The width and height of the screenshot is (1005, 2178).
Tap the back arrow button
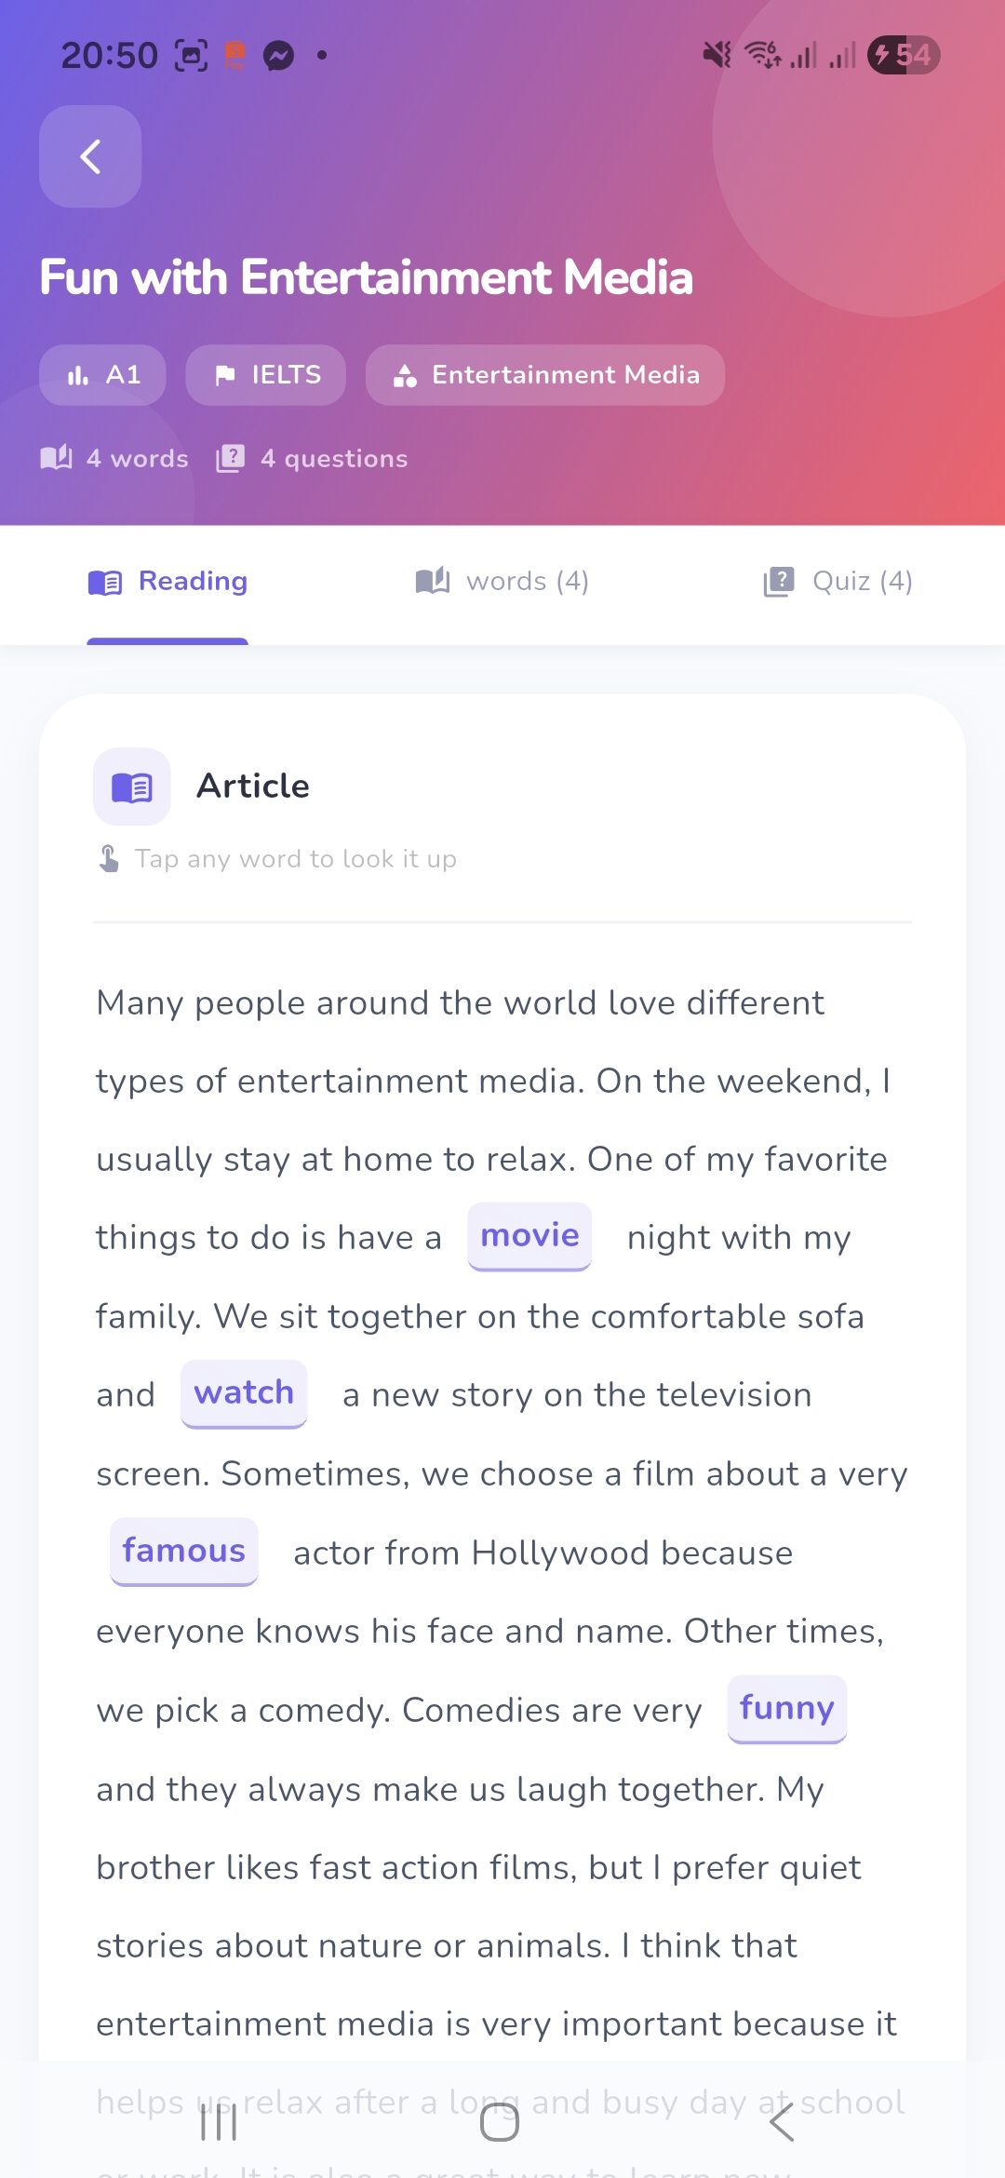[x=90, y=156]
